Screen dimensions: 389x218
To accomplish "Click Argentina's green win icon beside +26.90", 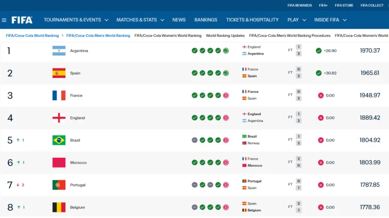I will [318, 51].
